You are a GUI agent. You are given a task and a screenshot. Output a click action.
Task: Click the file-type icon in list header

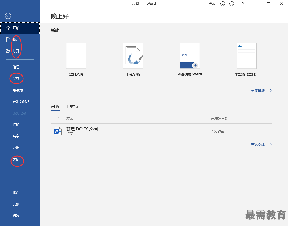pos(58,119)
